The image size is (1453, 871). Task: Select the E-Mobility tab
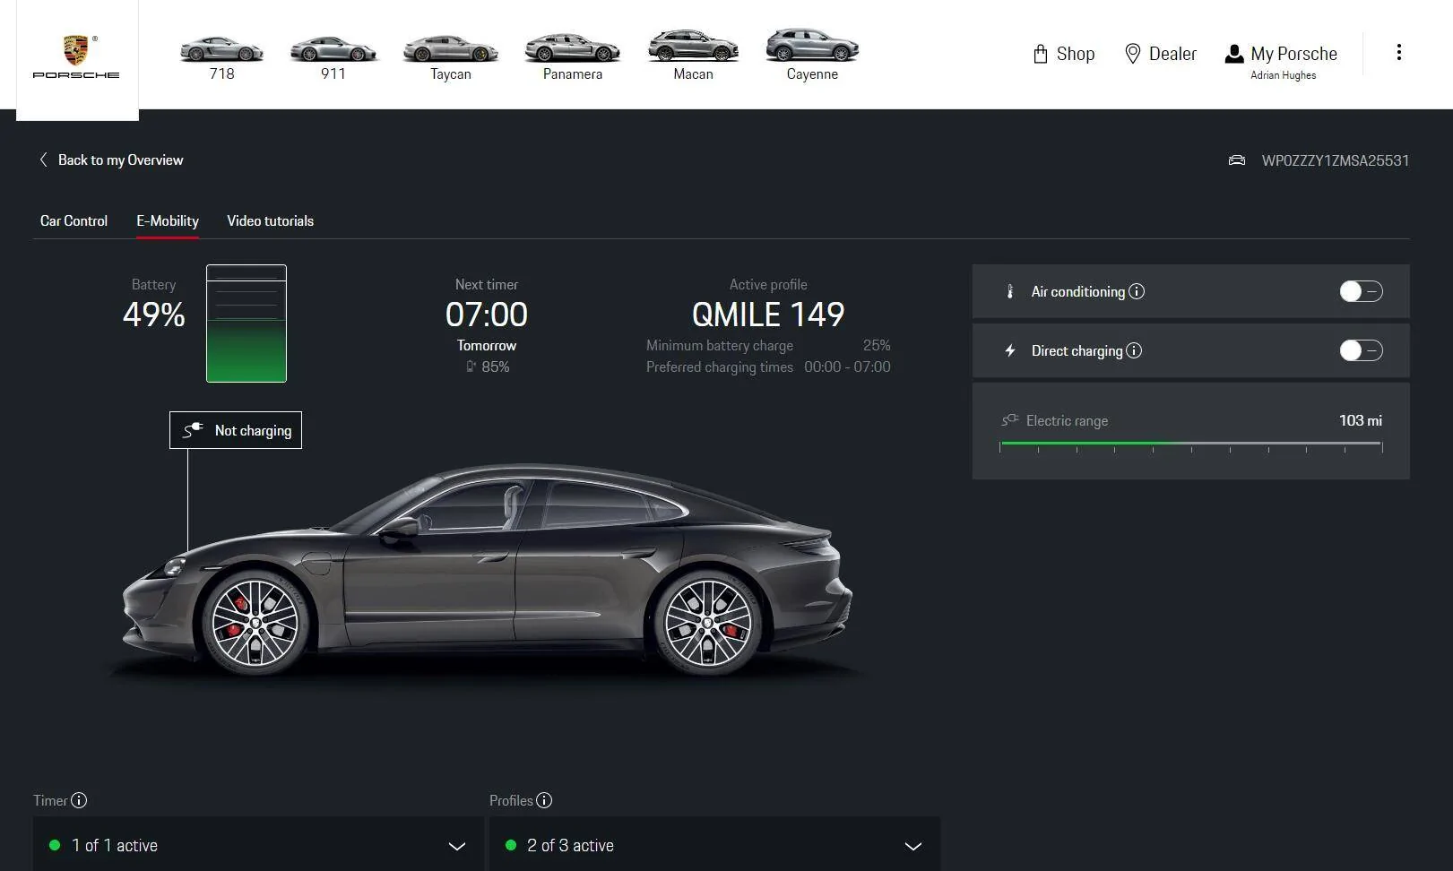coord(168,220)
